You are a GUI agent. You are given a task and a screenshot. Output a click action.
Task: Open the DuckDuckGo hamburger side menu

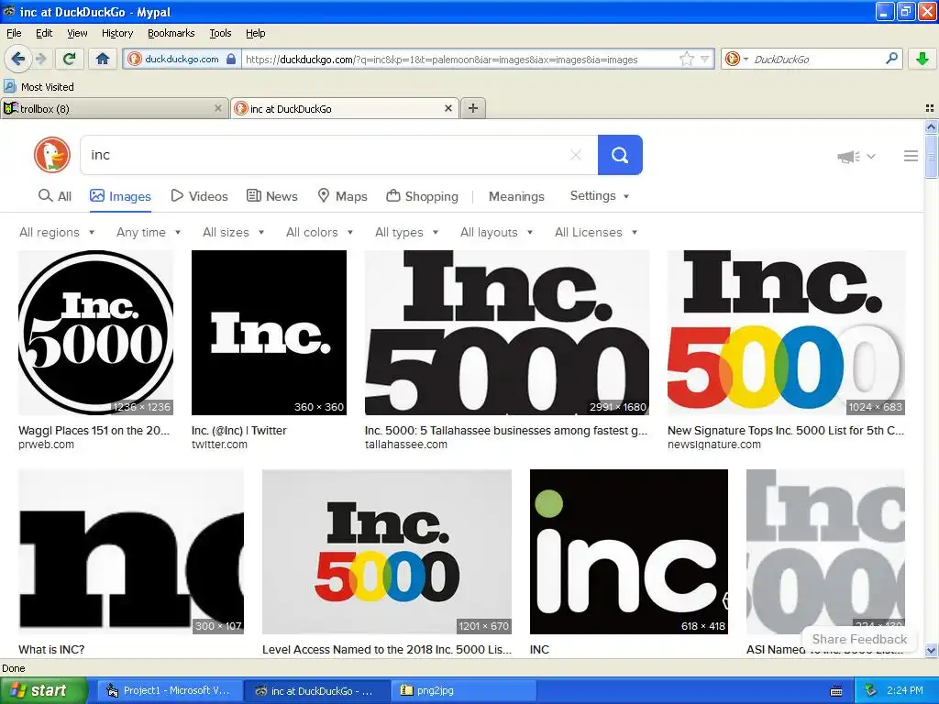click(x=911, y=156)
